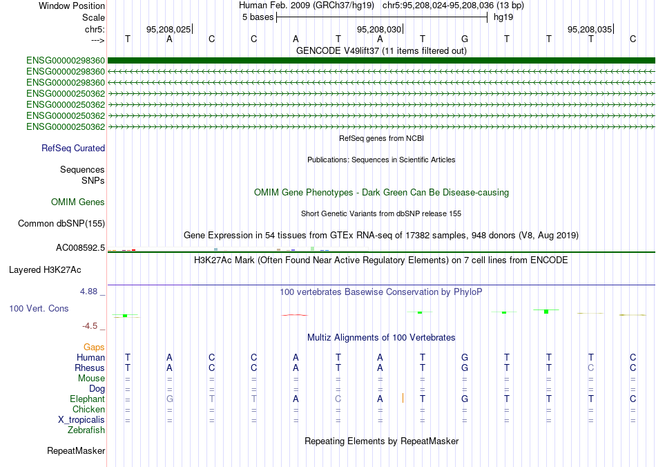Open Publications: Sequences in Scientific Articles title
Image resolution: width=656 pixels, height=467 pixels.
(381, 160)
